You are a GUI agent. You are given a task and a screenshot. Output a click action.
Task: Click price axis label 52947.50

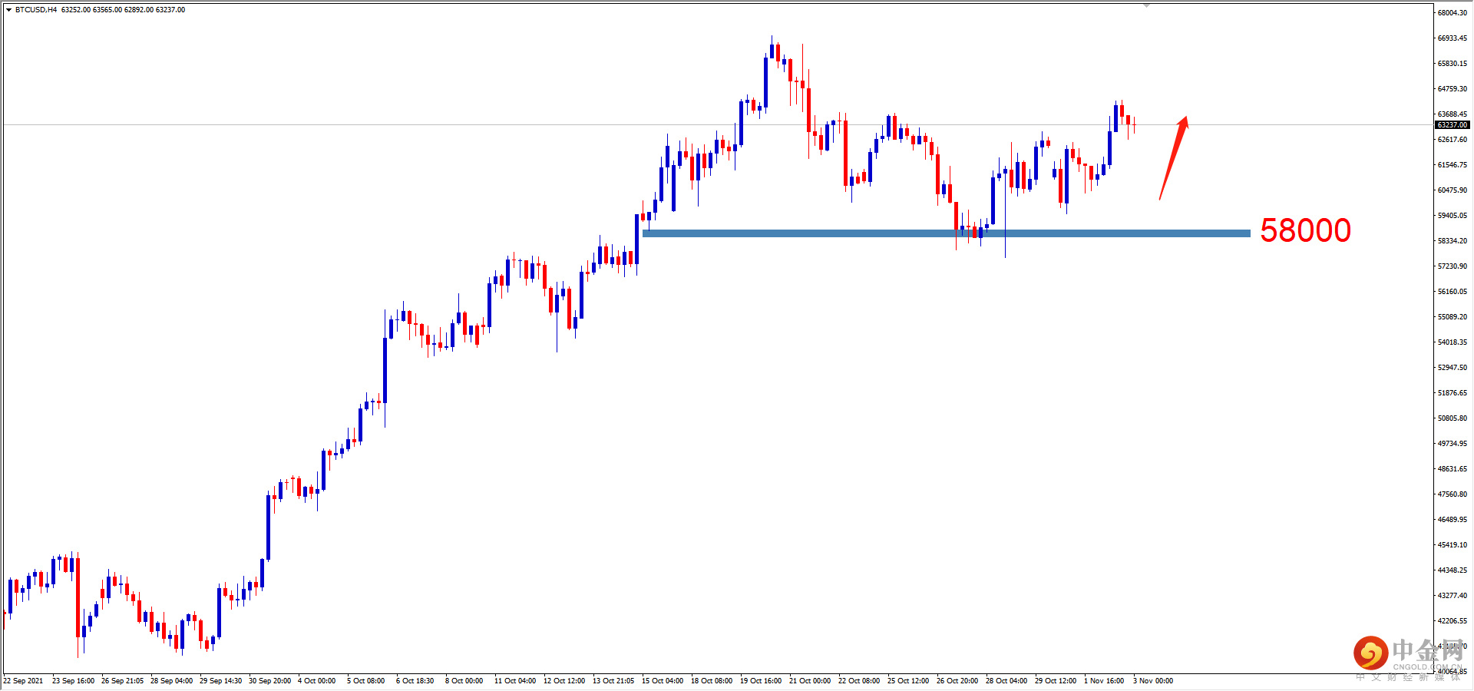(1453, 368)
